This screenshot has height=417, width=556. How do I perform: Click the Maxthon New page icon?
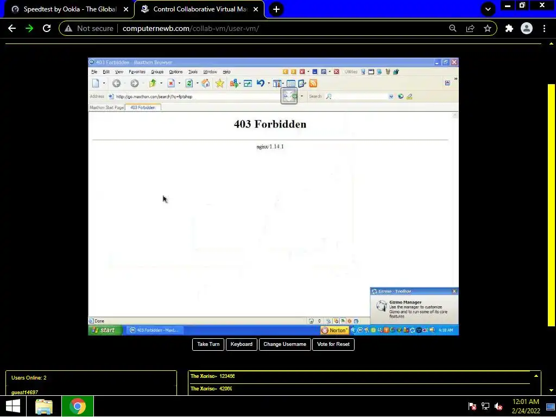[x=96, y=83]
